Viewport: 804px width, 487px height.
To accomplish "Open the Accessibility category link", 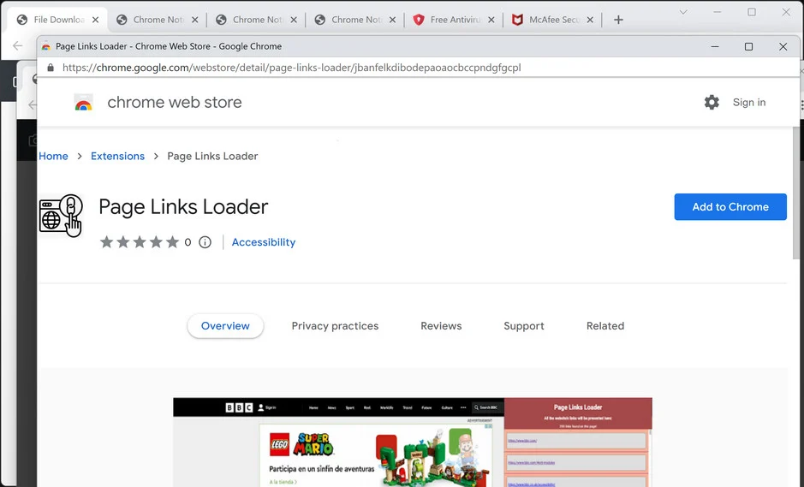I will 264,242.
